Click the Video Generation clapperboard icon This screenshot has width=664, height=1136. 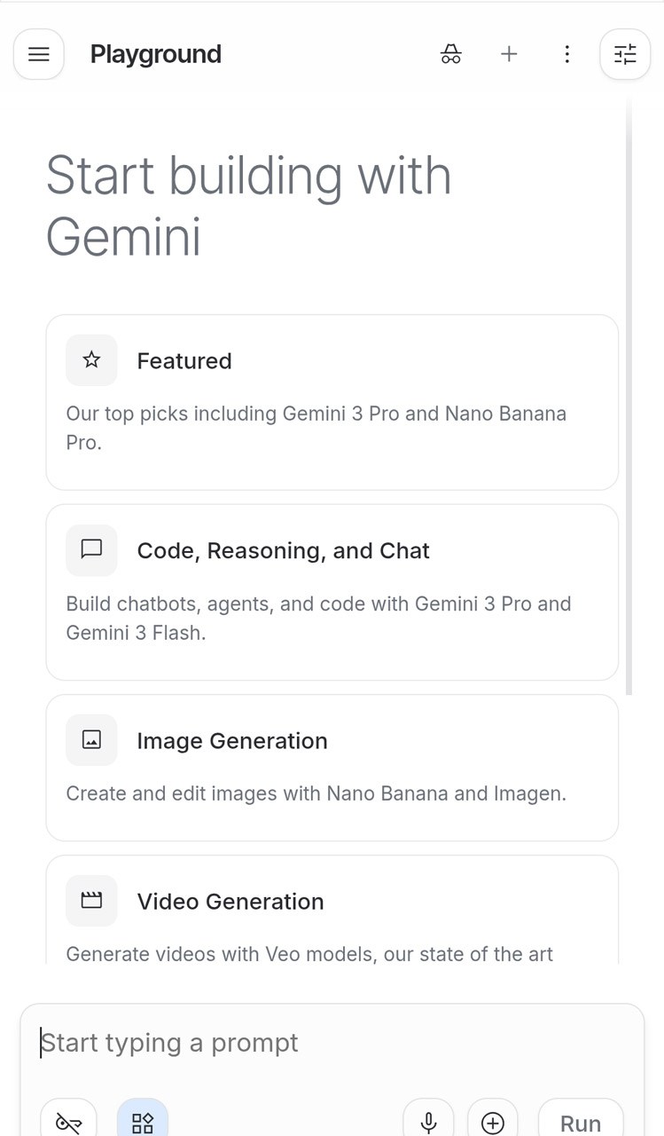(91, 901)
